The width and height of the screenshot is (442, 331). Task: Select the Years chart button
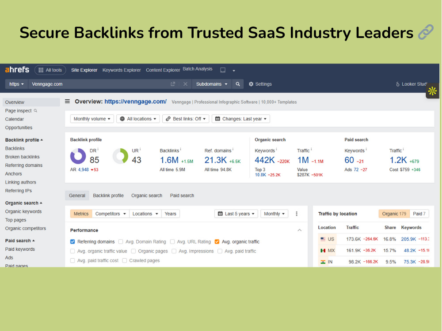[x=170, y=214]
